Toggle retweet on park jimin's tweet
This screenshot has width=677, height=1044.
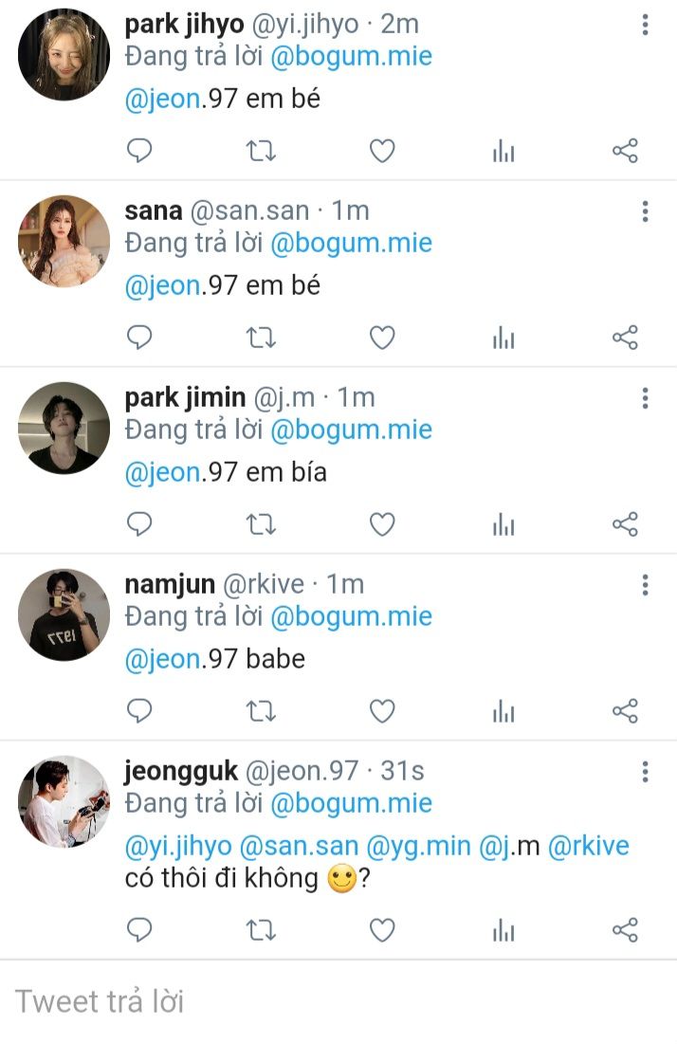click(x=261, y=524)
